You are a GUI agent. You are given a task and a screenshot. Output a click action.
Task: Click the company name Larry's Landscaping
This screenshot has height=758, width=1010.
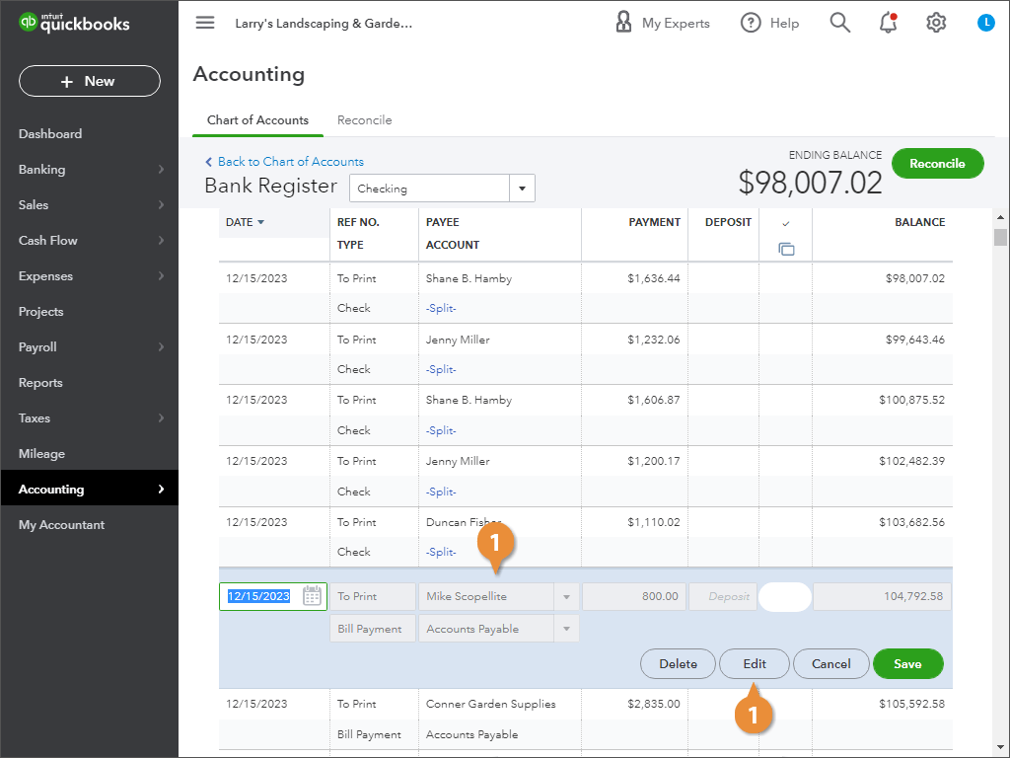click(x=324, y=24)
